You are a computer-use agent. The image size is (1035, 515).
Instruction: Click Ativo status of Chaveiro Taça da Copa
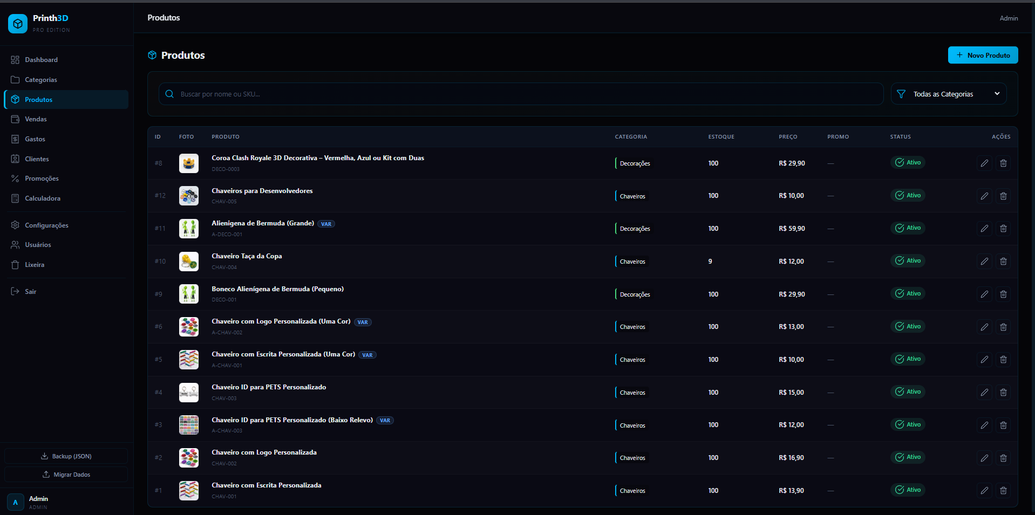(x=908, y=260)
